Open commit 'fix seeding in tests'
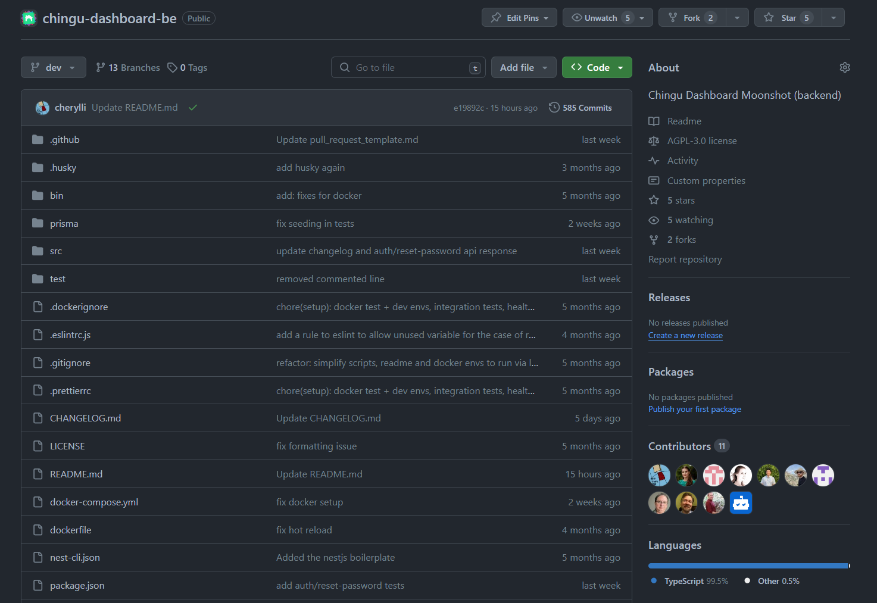Image resolution: width=877 pixels, height=603 pixels. 315,223
